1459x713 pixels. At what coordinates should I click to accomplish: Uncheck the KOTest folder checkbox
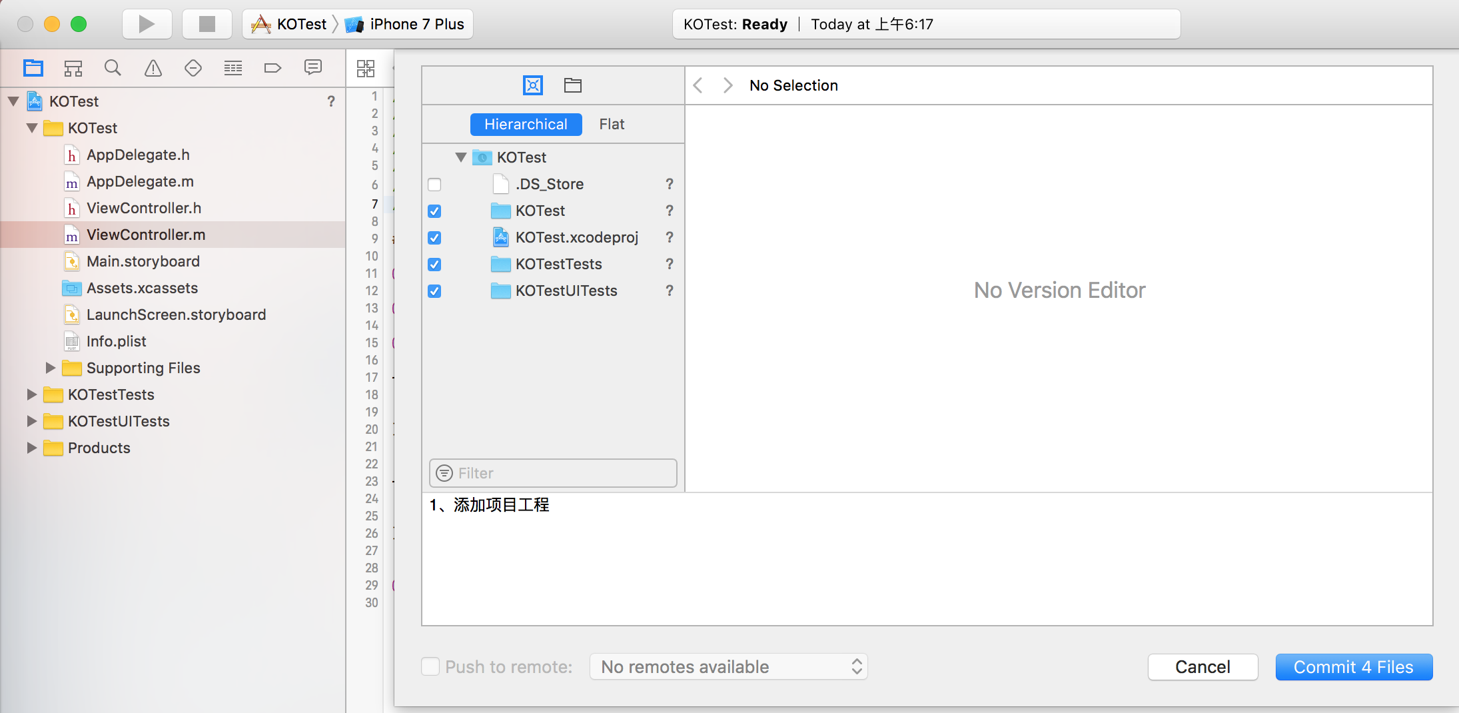(434, 211)
